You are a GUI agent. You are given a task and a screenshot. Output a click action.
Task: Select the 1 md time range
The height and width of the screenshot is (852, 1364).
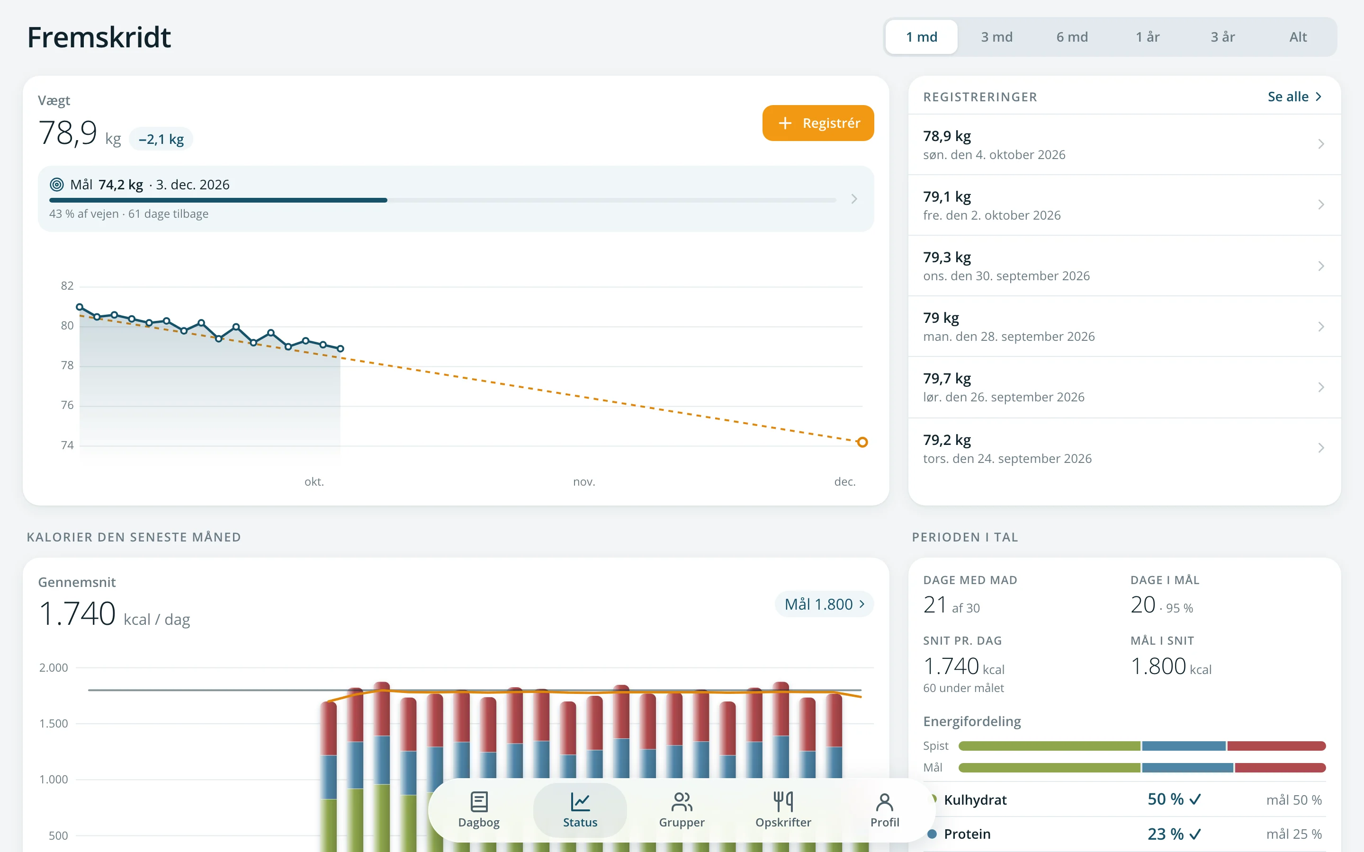(x=922, y=37)
